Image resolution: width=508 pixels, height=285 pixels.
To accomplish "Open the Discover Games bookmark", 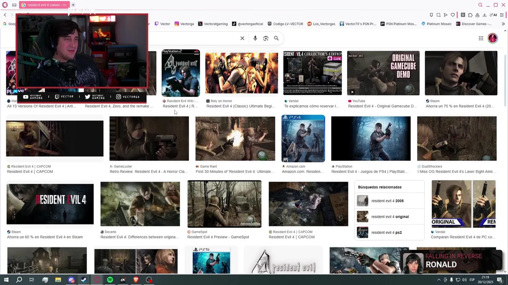I will click(474, 24).
